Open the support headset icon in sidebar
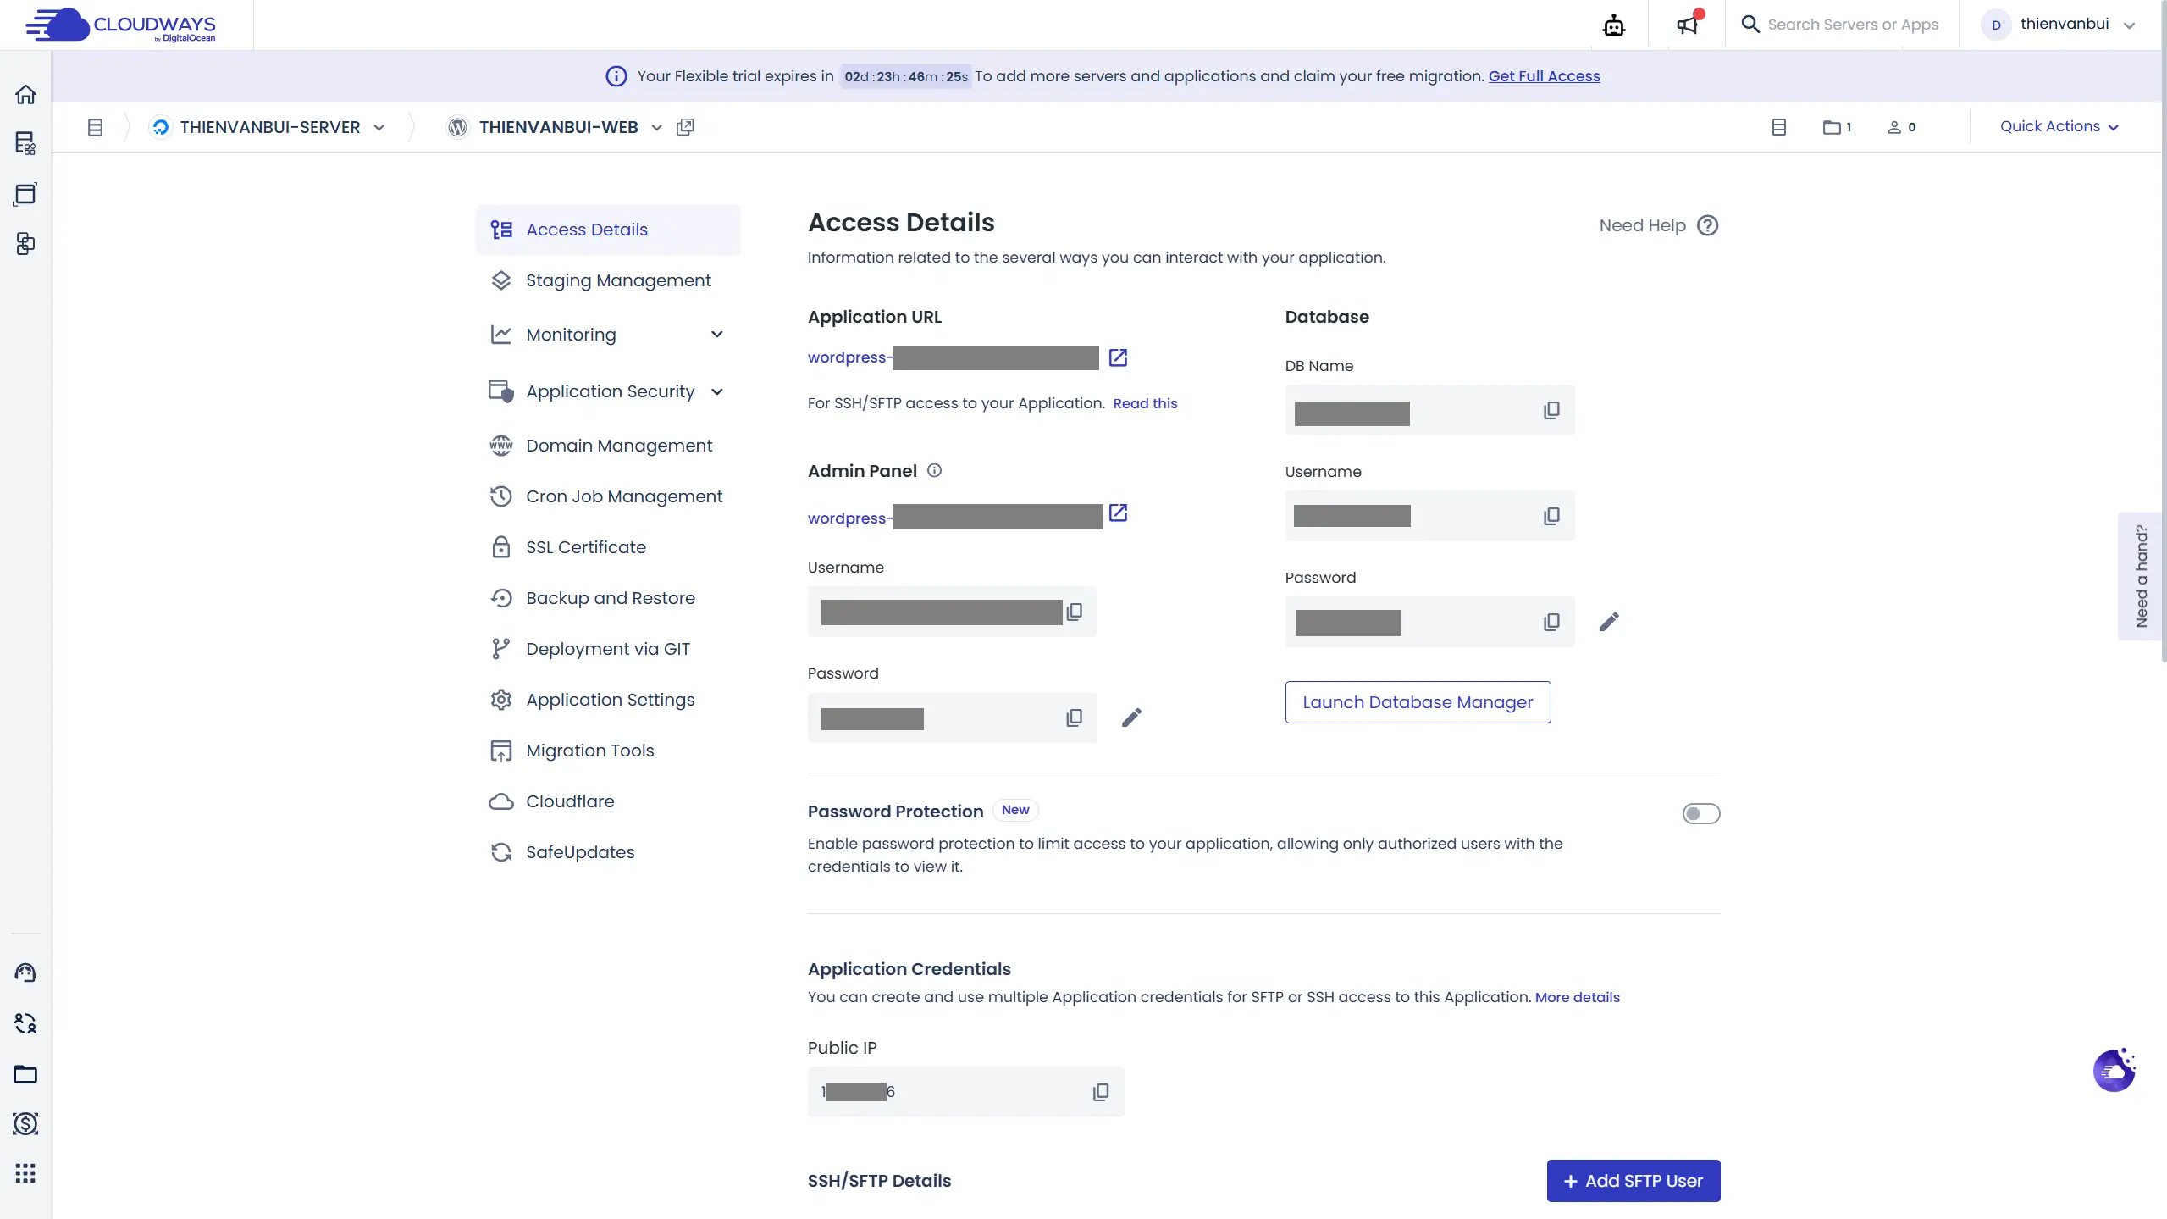Screen dimensions: 2167x1219 point(25,972)
